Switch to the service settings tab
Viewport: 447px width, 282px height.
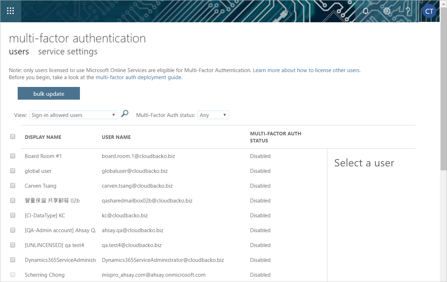(68, 52)
